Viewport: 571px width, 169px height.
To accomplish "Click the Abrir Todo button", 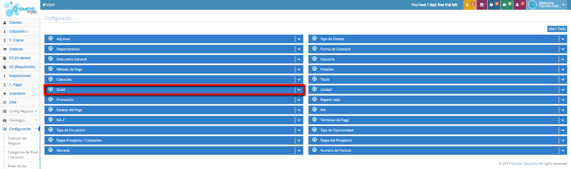I will pos(557,29).
